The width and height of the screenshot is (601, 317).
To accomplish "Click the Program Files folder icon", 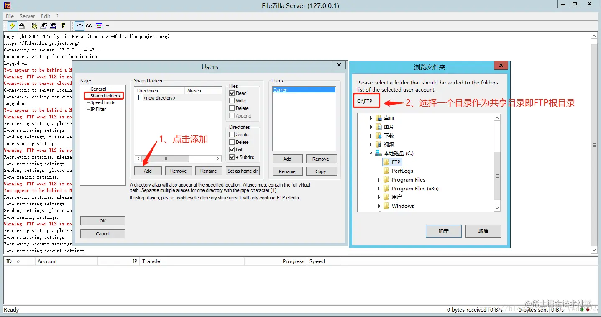I will point(386,179).
